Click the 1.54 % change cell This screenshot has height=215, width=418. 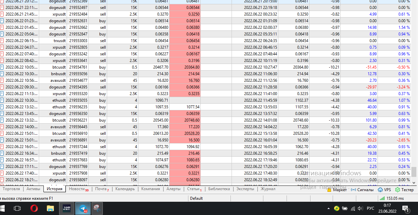404,27
